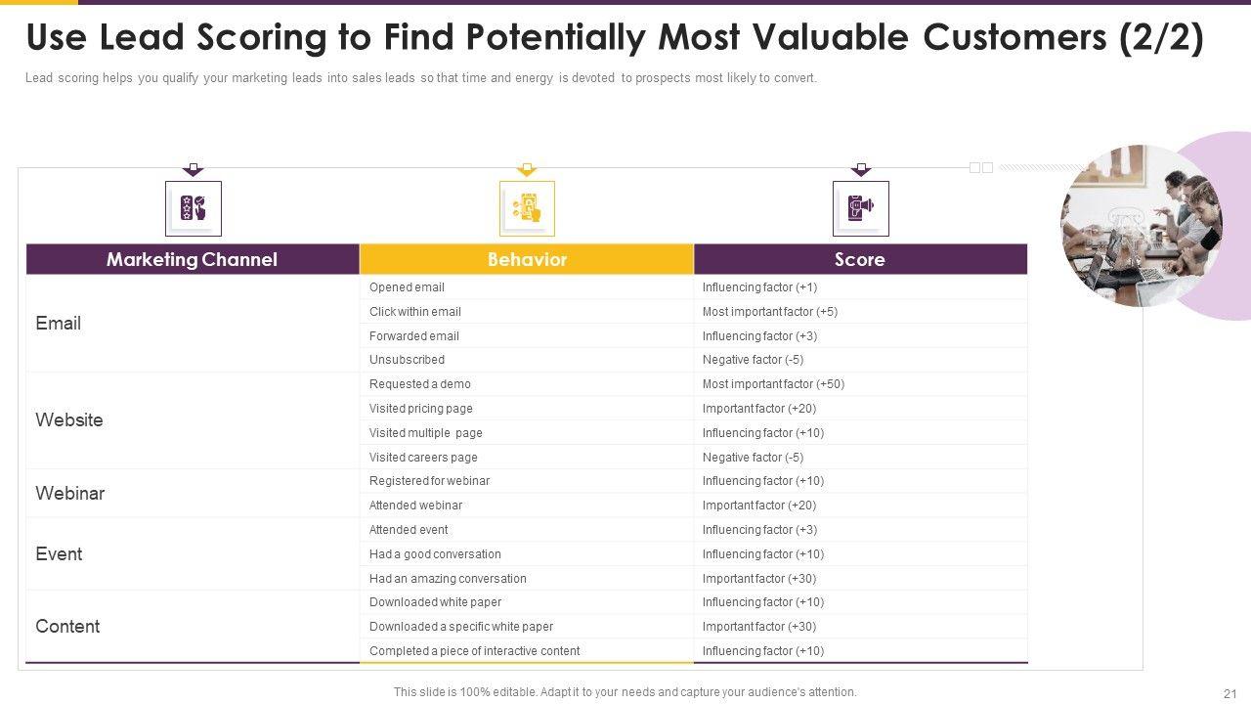
Task: Click the slide title heading text
Action: (615, 38)
